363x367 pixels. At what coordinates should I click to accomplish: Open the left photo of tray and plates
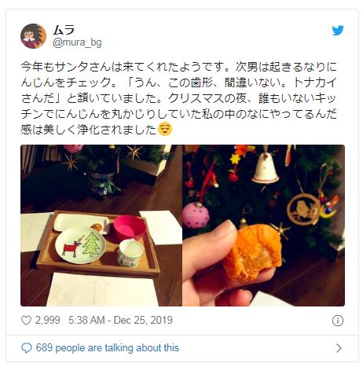click(101, 226)
